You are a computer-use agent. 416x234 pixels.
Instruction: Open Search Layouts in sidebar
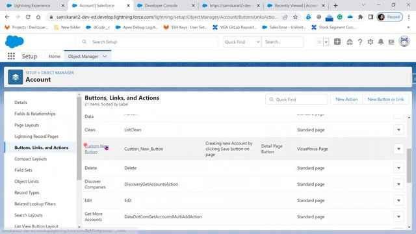(x=29, y=215)
